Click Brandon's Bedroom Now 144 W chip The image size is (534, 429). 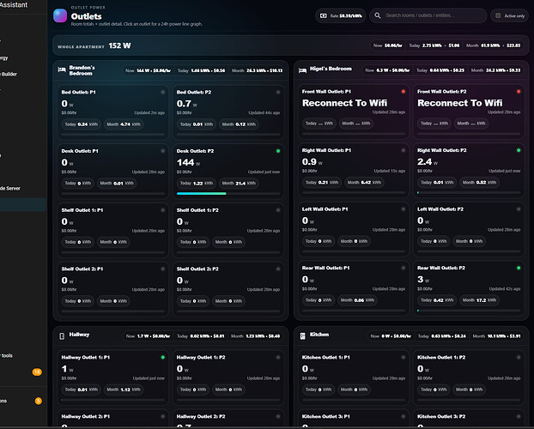coord(148,70)
